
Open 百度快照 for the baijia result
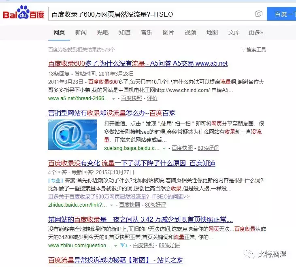click(x=182, y=148)
